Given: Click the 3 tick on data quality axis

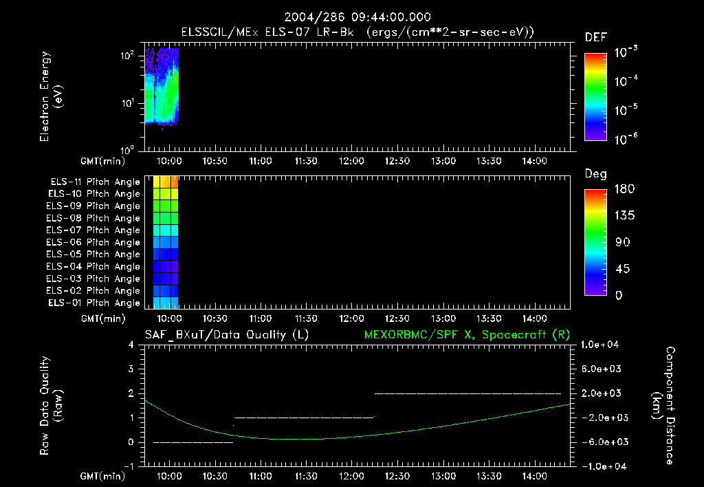Looking at the screenshot, I should [x=131, y=369].
